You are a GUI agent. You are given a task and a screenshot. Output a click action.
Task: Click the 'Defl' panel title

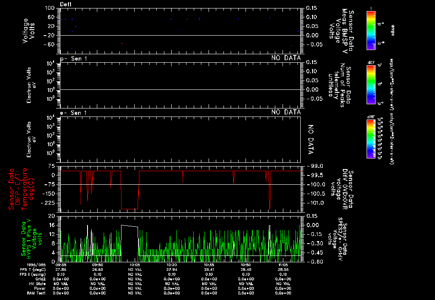click(x=66, y=4)
